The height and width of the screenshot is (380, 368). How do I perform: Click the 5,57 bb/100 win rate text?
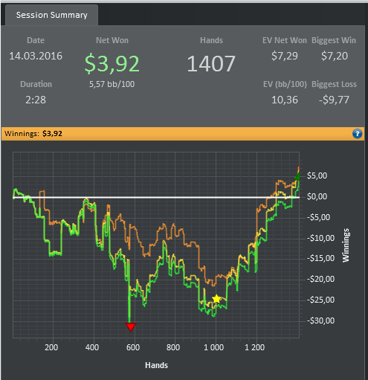click(112, 84)
